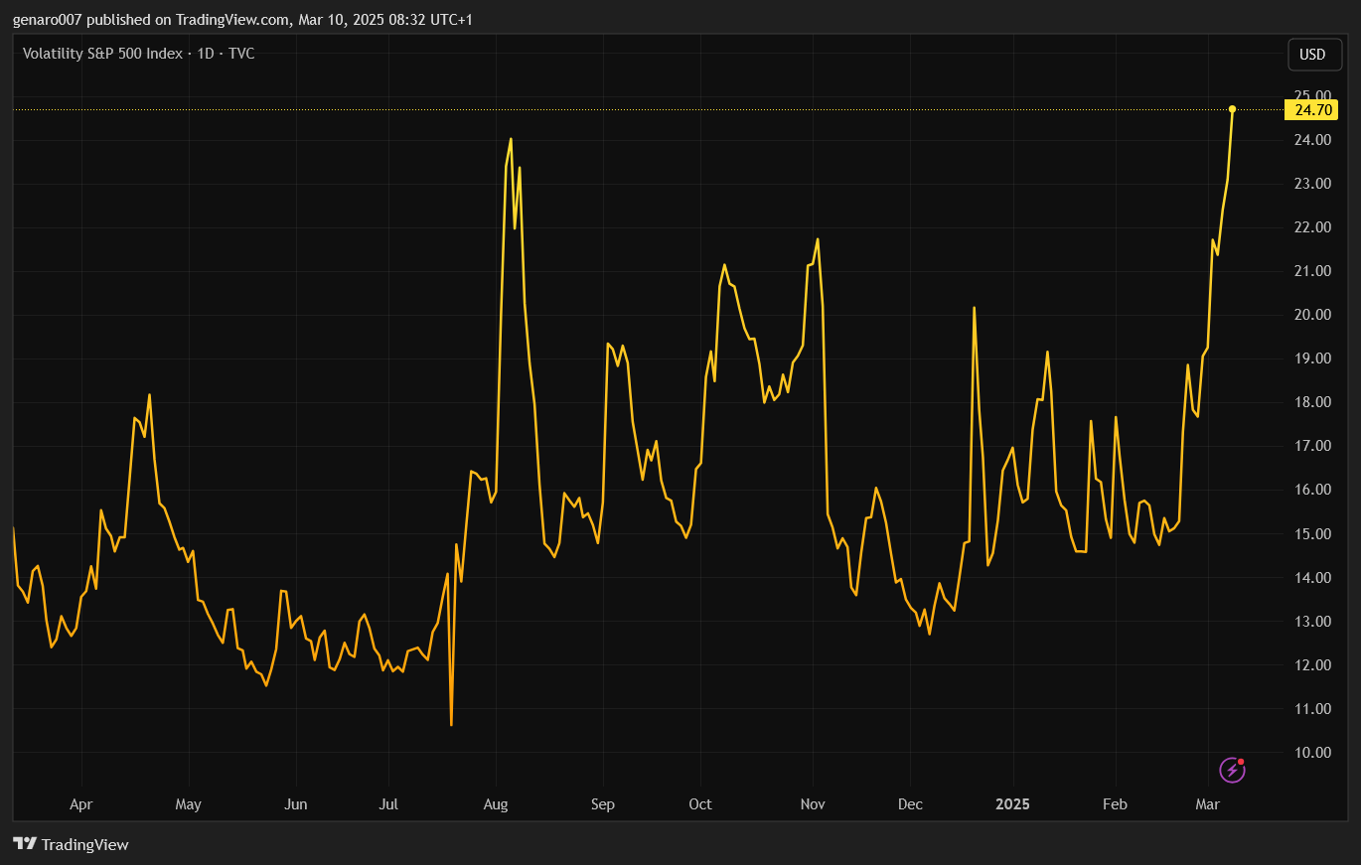
Task: Click the 13.00 price axis label
Action: point(1311,622)
